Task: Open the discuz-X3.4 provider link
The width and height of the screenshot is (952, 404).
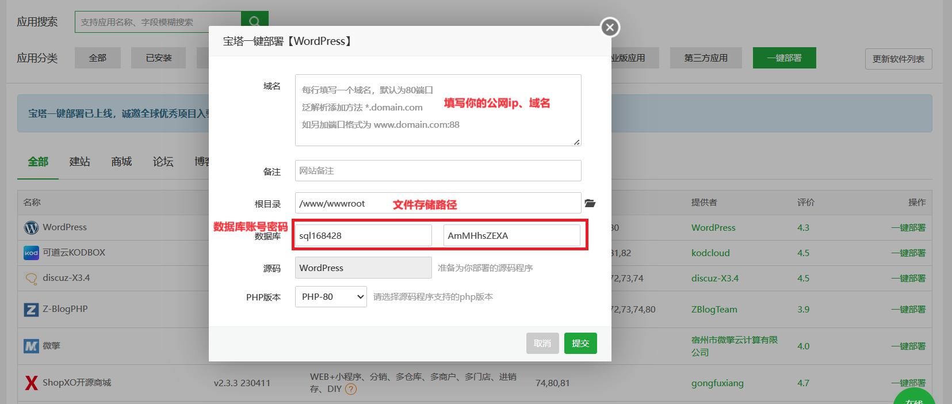Action: (x=715, y=279)
